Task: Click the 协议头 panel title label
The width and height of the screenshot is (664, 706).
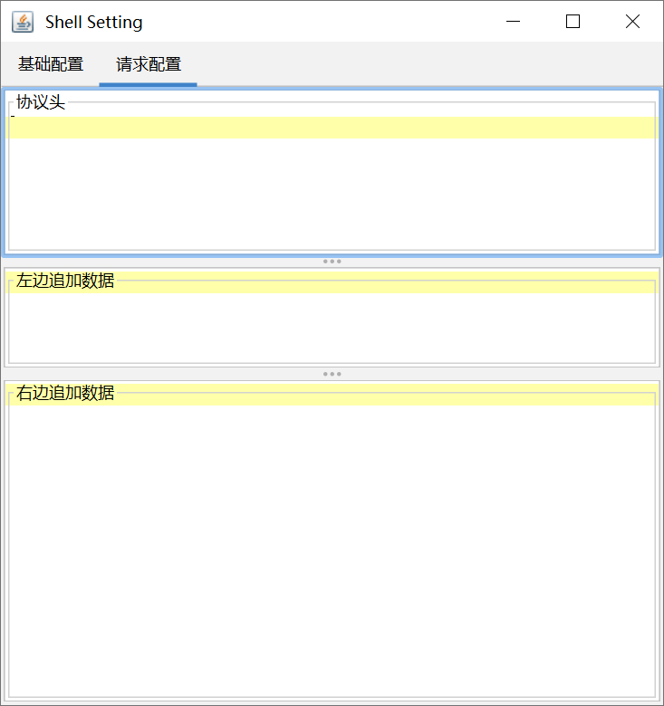Action: [x=41, y=102]
